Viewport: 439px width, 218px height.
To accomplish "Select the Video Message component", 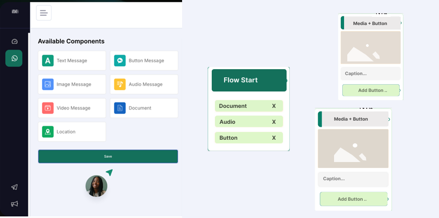I will coord(72,108).
